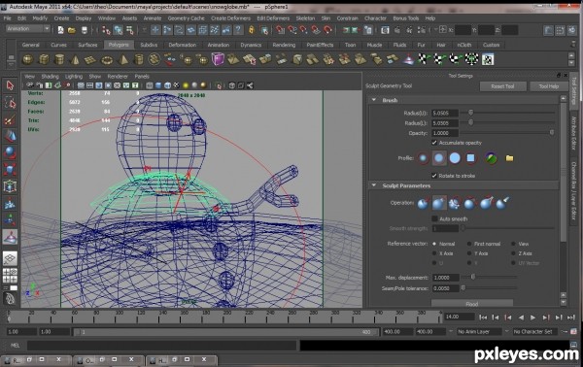Open the Edit Deformers menu
Screen dimensions: 583x367
[273, 18]
